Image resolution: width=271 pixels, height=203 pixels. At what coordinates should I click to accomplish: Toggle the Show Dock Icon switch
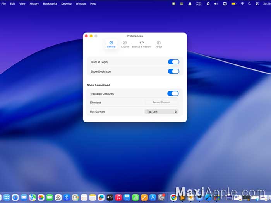coord(173,71)
